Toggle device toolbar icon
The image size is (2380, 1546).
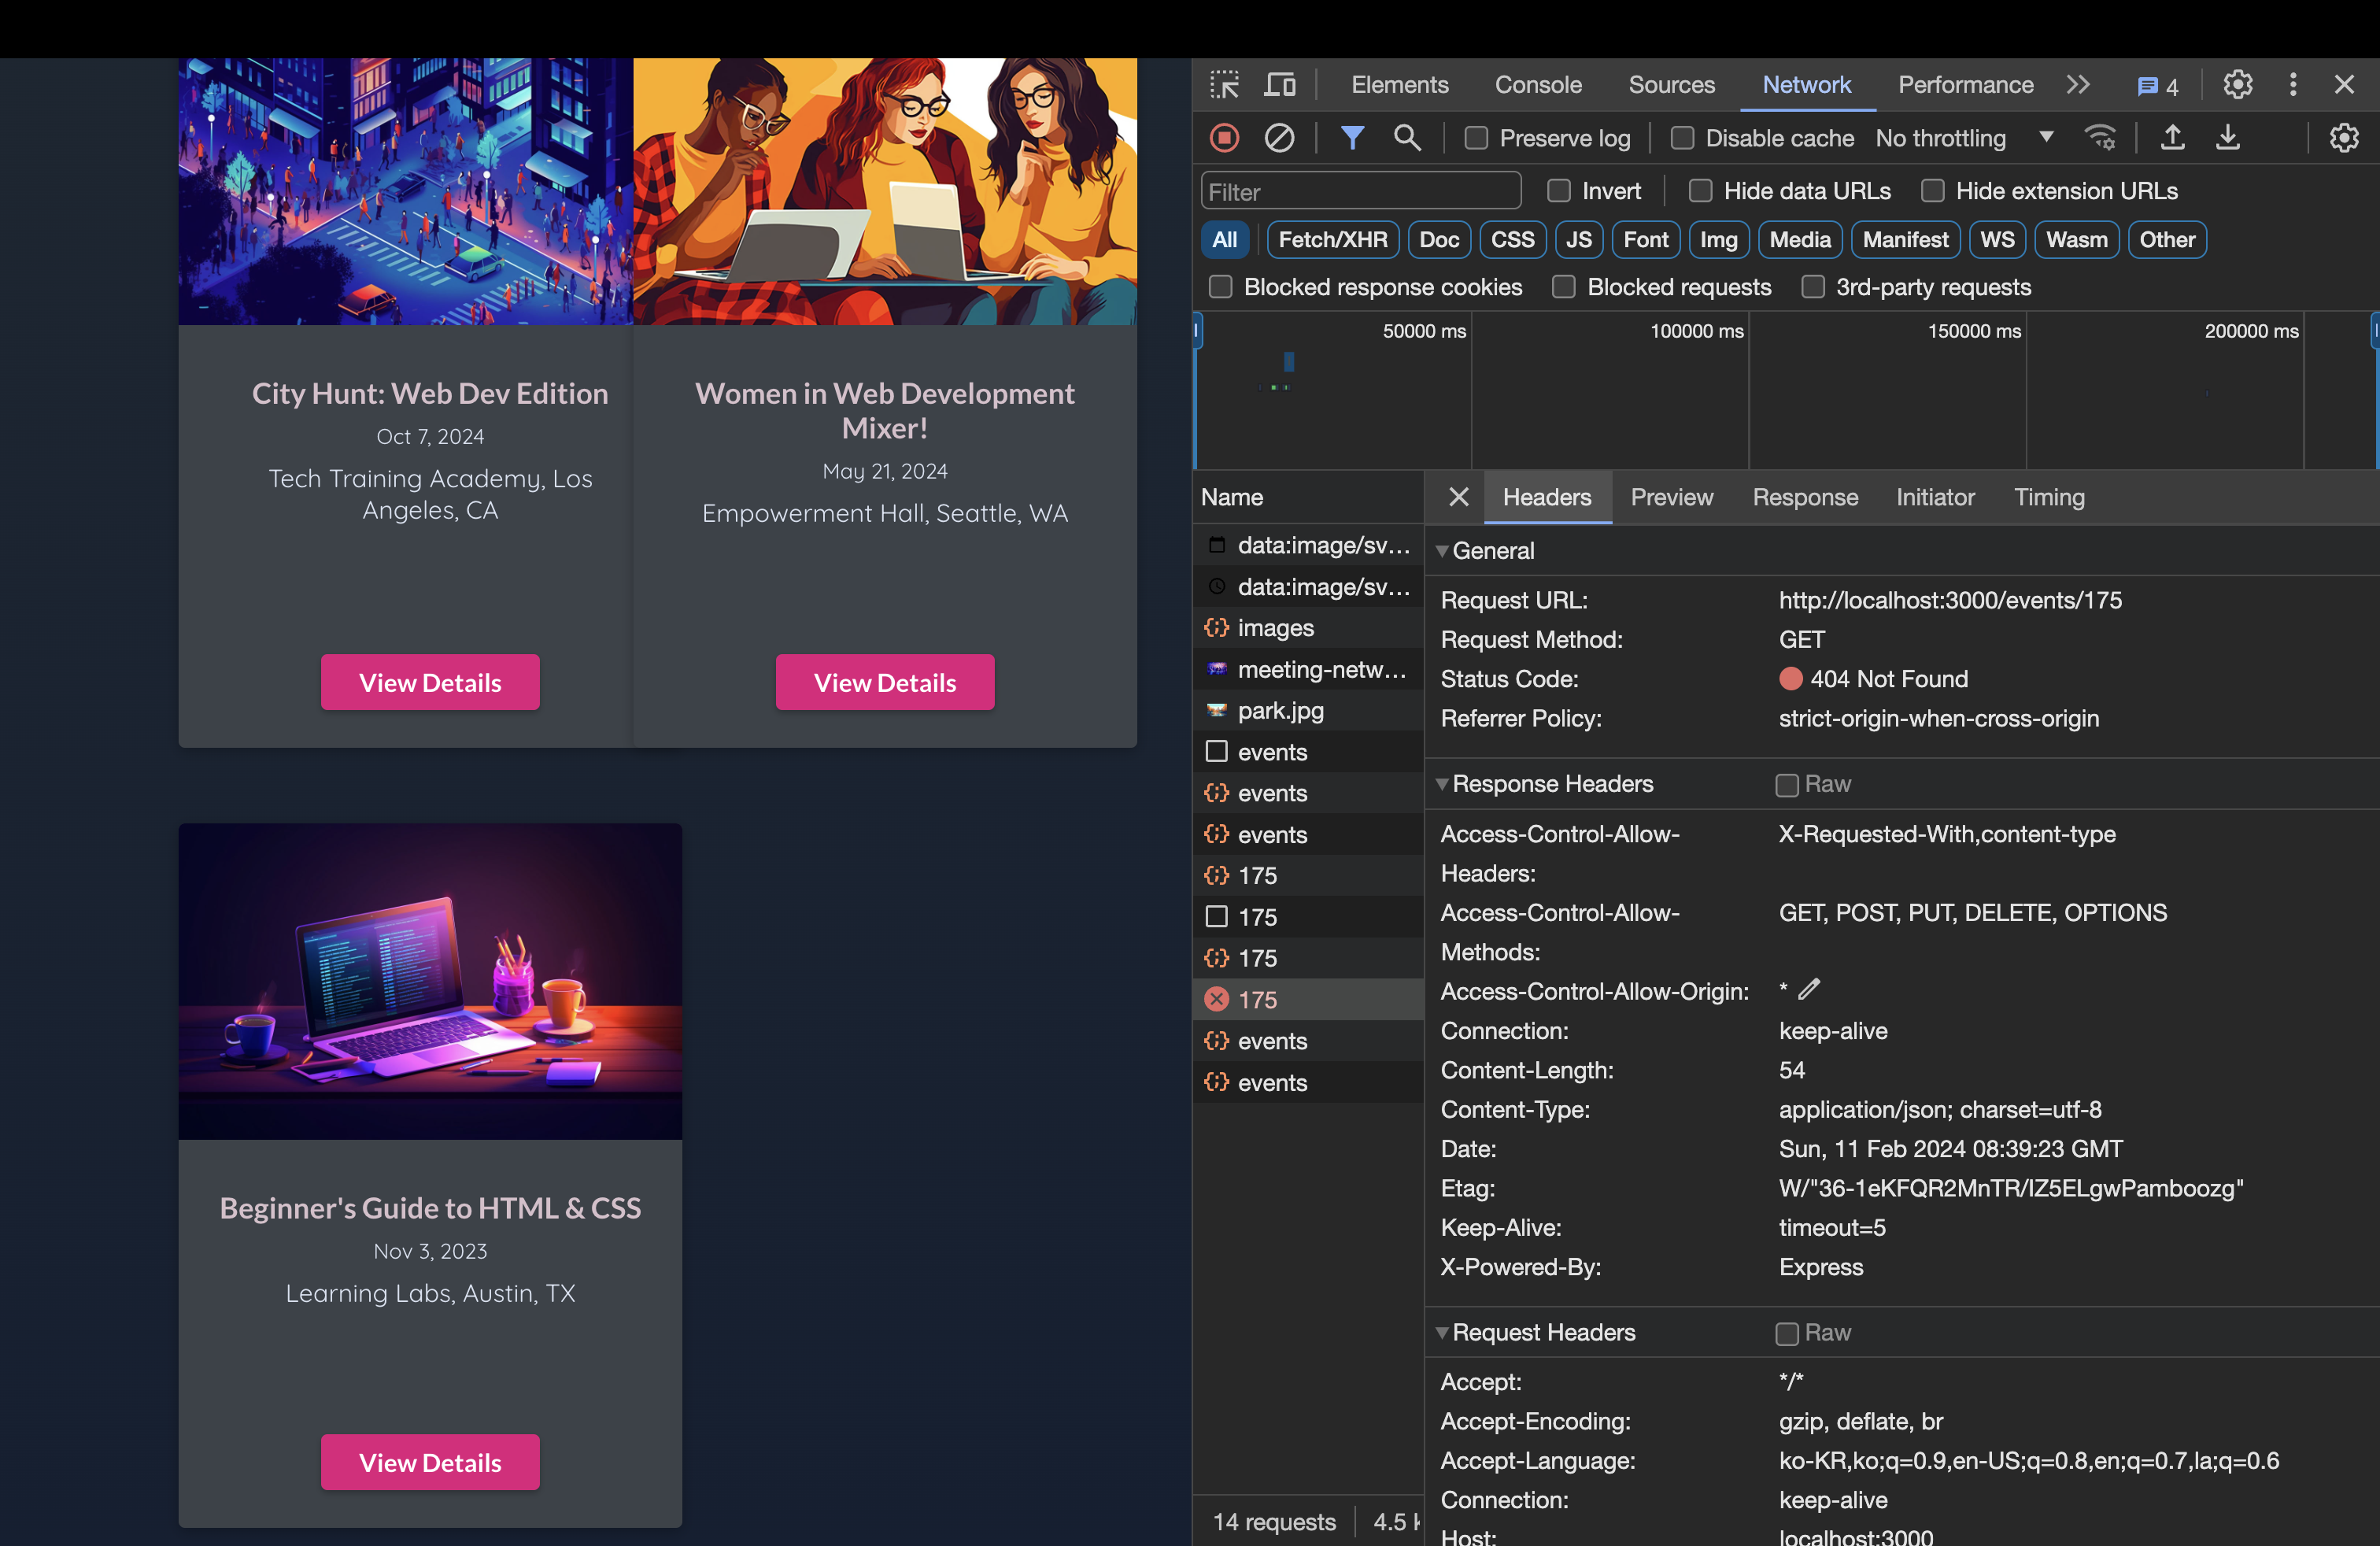click(1280, 85)
